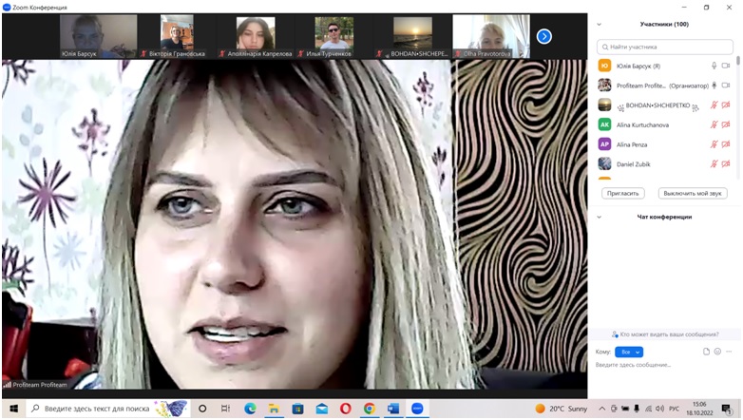The image size is (743, 420).
Task: Select Alina Penza participant name
Action: point(632,144)
